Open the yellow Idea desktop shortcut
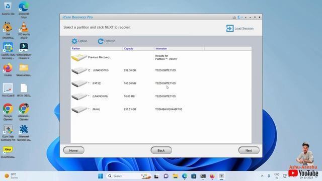This screenshot has height=181, width=322. (x=8, y=152)
